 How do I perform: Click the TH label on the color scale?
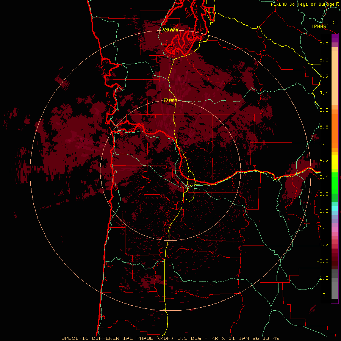[x=325, y=295]
